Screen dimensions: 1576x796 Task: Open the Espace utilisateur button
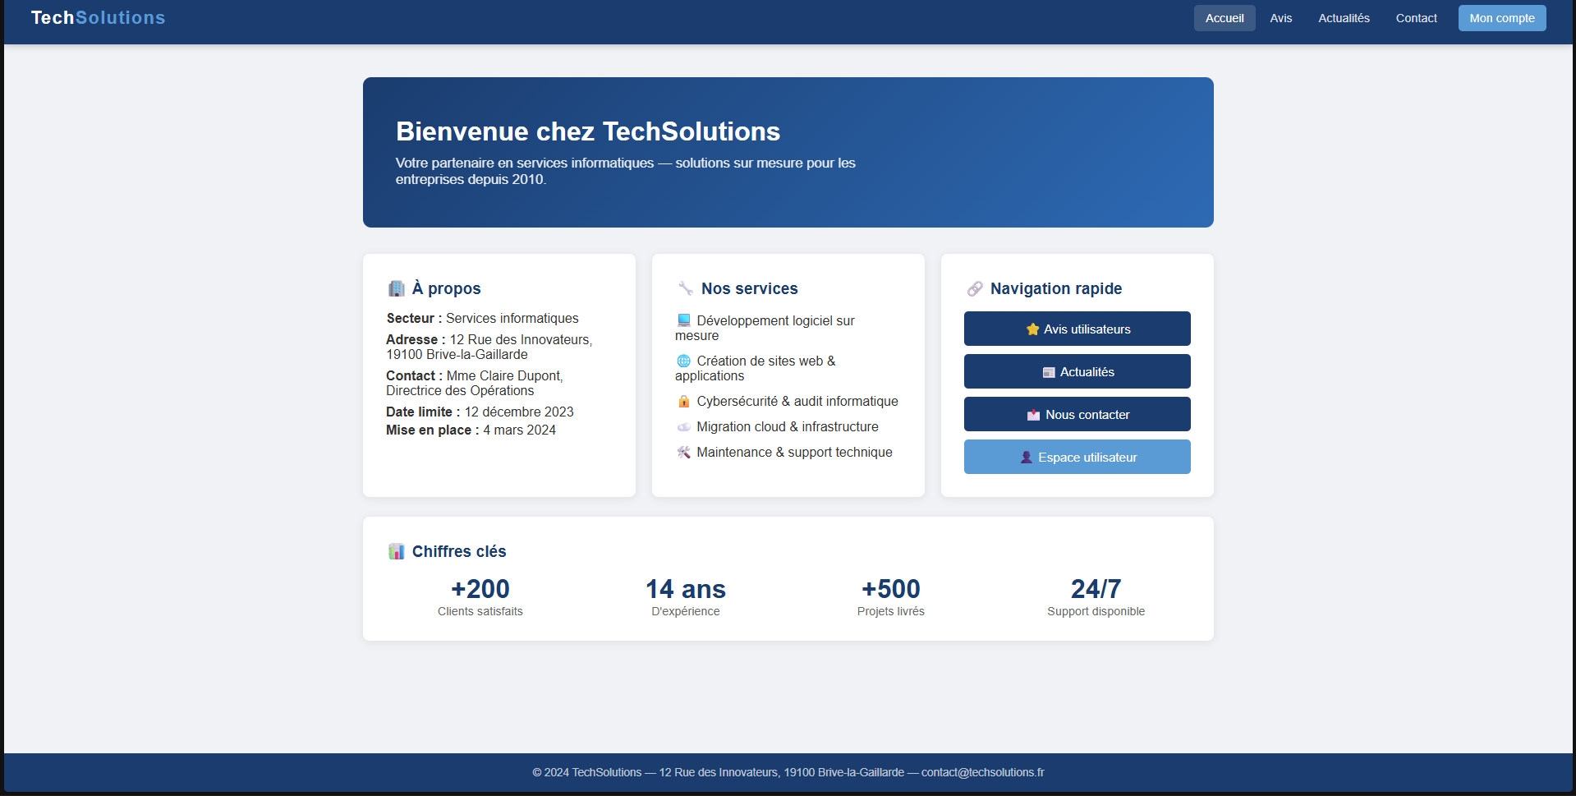(1077, 457)
